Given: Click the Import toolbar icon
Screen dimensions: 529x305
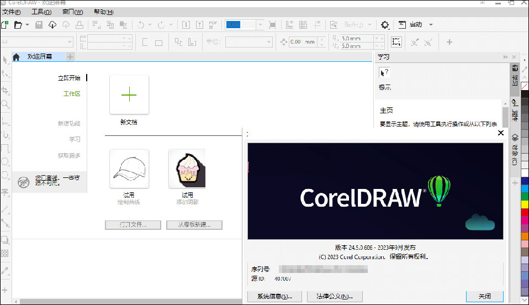Looking at the screenshot, I should coord(186,25).
